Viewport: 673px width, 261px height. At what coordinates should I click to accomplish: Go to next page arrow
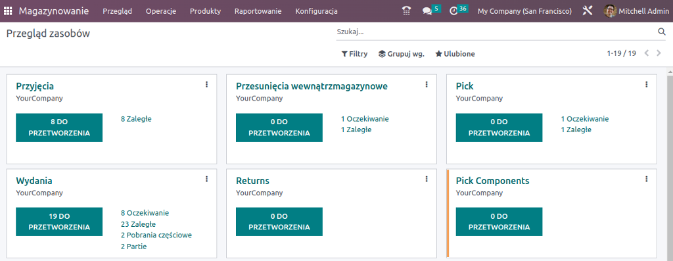click(x=659, y=53)
